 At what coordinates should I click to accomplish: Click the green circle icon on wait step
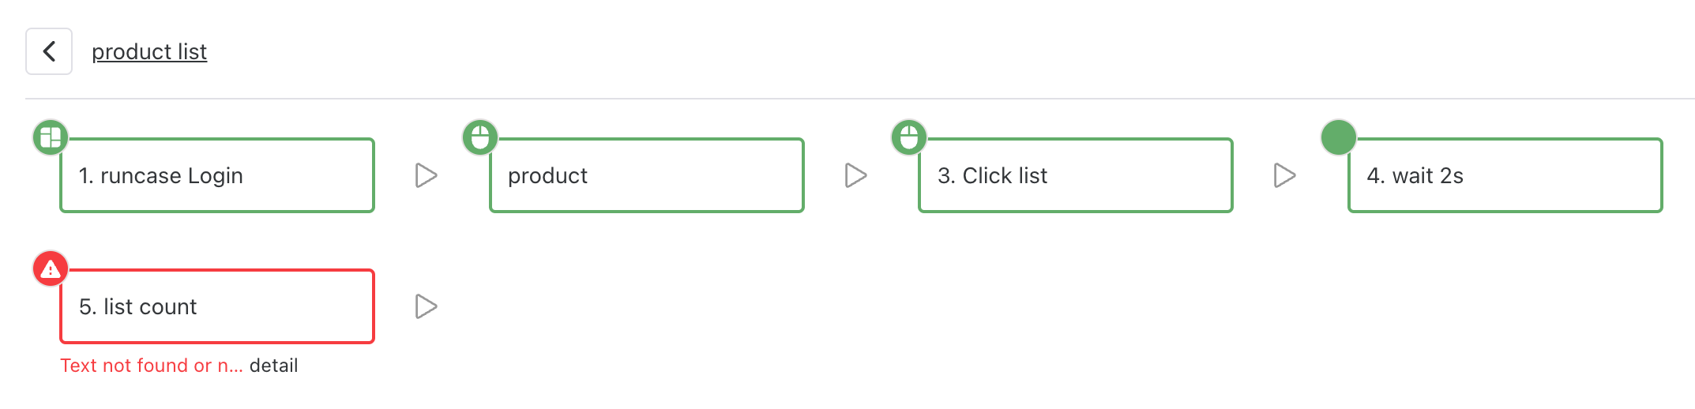pyautogui.click(x=1339, y=137)
